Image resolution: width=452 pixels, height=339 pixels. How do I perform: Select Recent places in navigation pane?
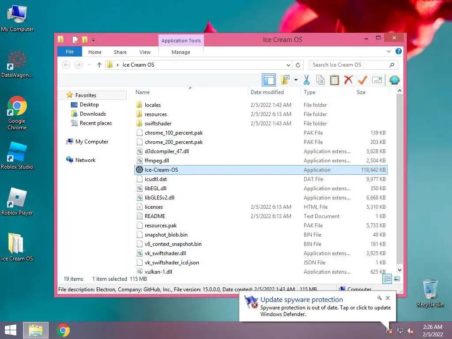tap(96, 123)
